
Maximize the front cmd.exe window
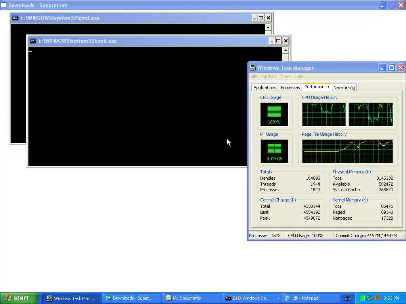[x=278, y=41]
